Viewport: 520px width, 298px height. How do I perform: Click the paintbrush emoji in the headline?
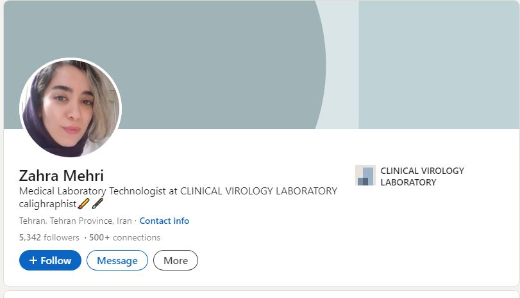click(83, 204)
